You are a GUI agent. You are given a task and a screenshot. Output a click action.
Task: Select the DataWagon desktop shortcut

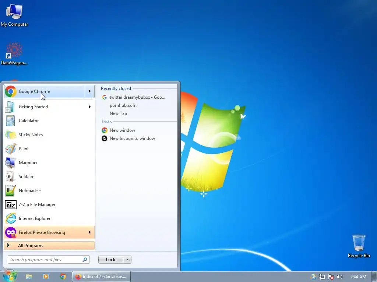(14, 54)
